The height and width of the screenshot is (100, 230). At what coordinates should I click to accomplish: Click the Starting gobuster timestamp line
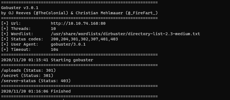(47, 60)
